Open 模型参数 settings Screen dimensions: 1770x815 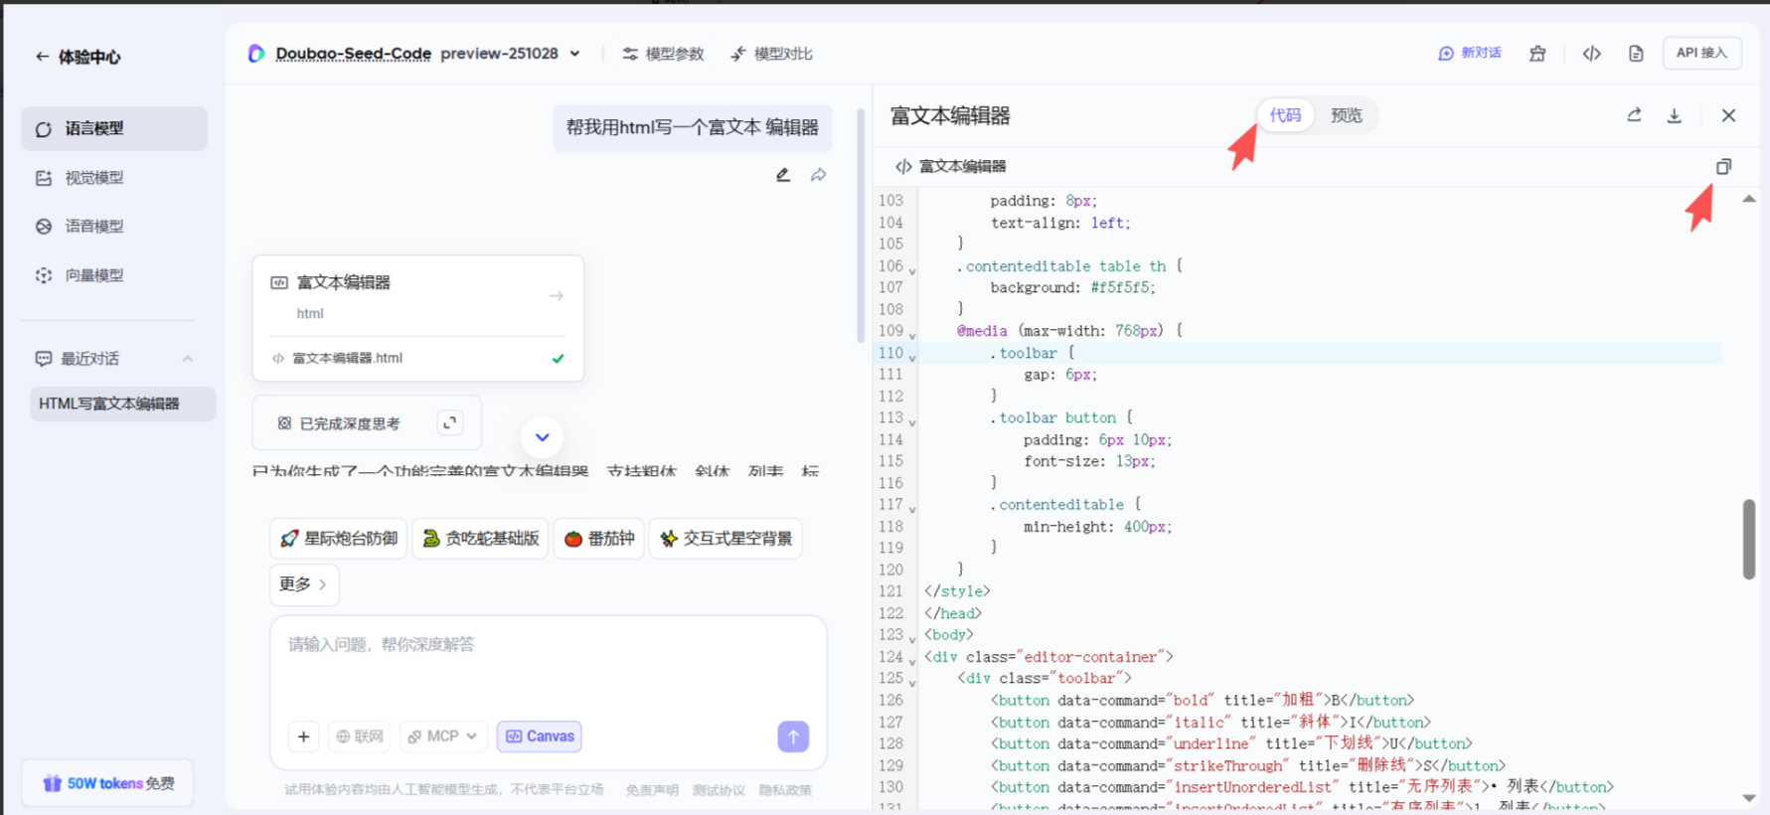point(663,54)
